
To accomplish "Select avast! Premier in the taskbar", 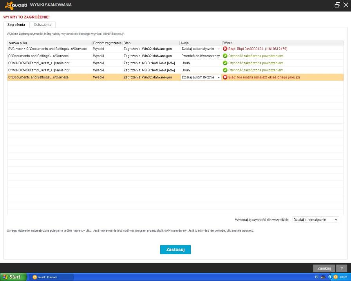I will pyautogui.click(x=51, y=277).
